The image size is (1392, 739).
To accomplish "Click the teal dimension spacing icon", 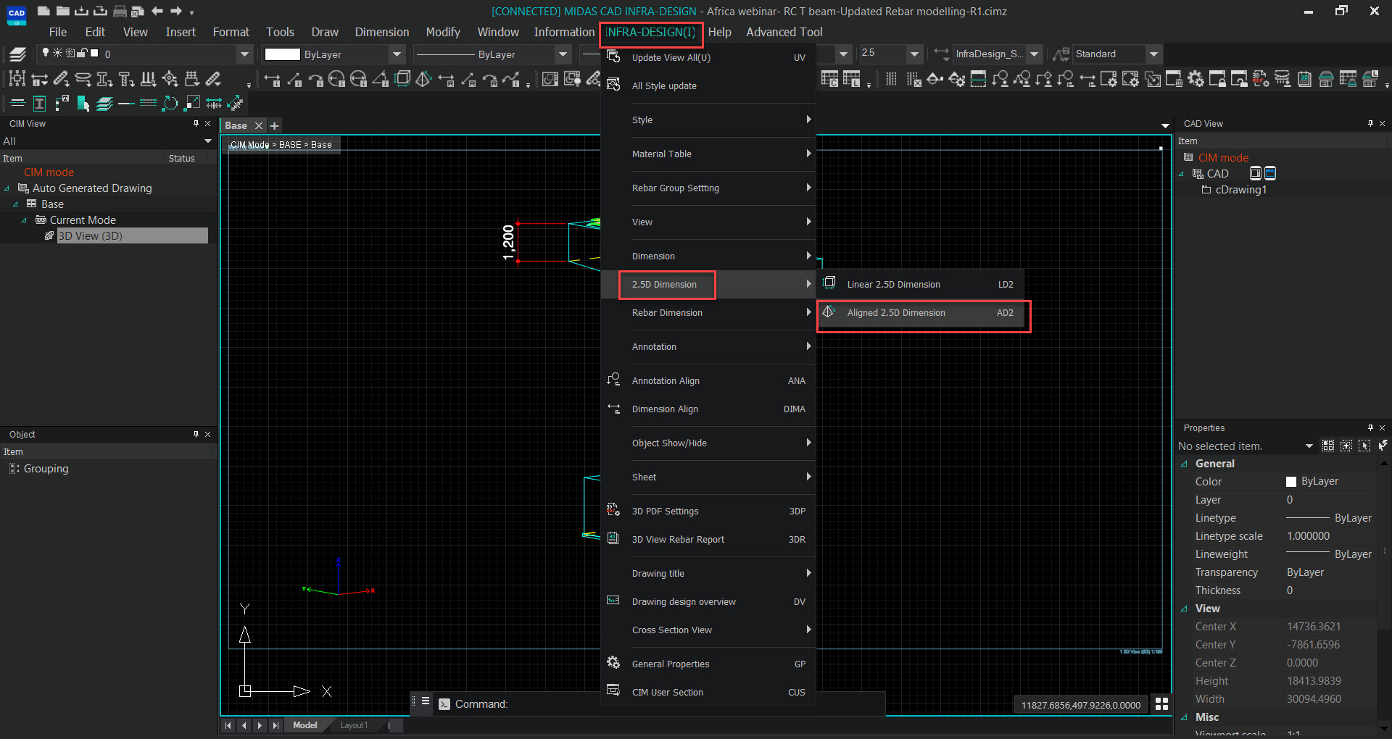I will 214,104.
